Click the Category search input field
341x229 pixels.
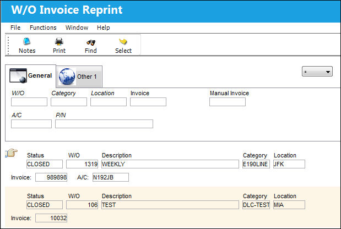pos(69,102)
